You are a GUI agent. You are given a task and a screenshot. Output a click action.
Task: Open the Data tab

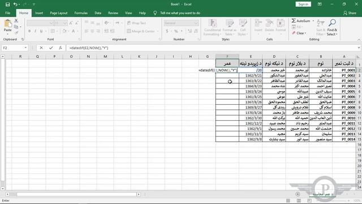98,13
